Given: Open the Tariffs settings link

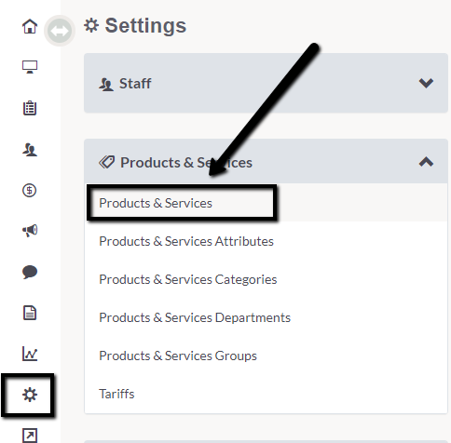Looking at the screenshot, I should tap(116, 394).
